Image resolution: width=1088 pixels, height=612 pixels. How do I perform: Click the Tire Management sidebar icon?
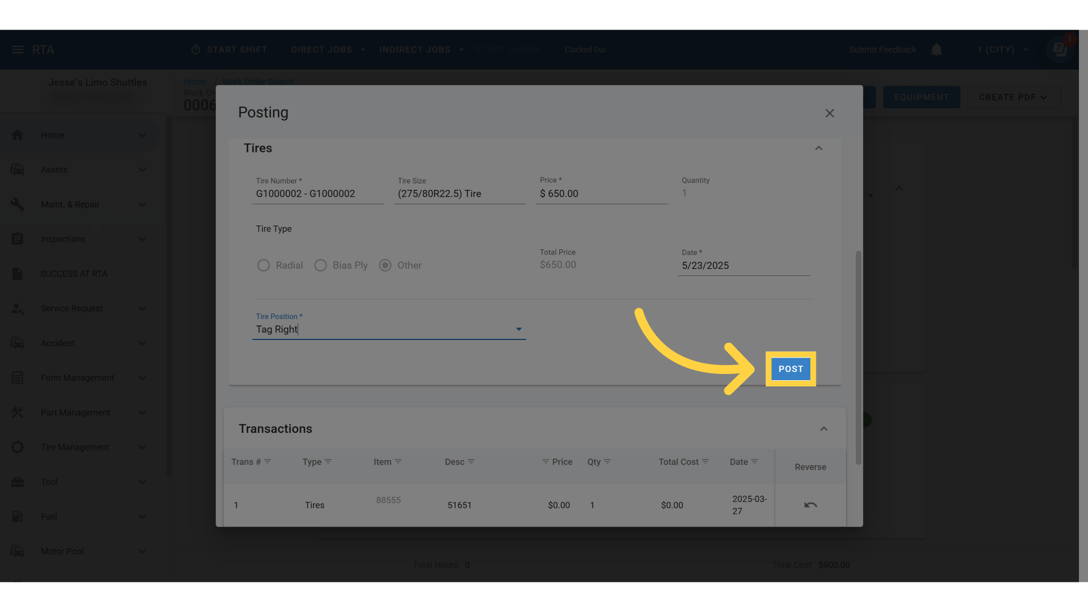[18, 447]
